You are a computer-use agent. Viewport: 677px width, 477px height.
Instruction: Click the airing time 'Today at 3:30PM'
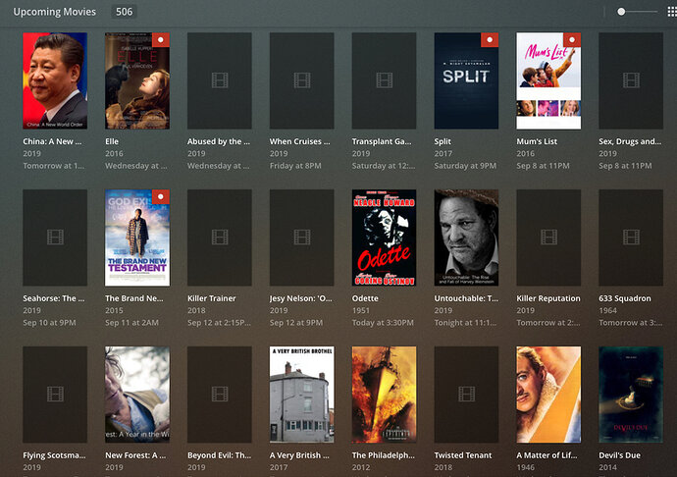pos(383,322)
